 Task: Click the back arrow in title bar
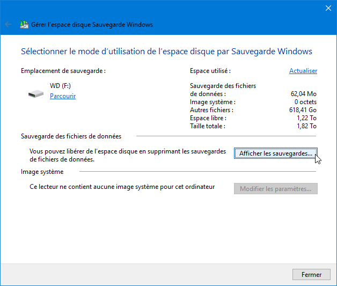(x=8, y=24)
